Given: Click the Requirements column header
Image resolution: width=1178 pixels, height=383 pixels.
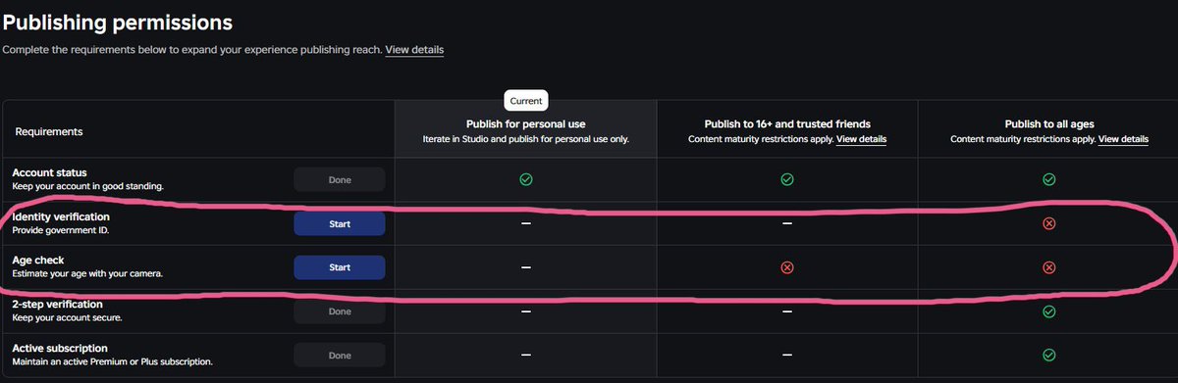Looking at the screenshot, I should pos(49,131).
